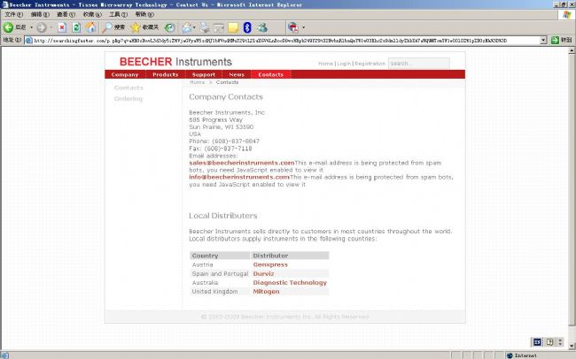Refresh the page using the toolbar icon

click(76, 27)
